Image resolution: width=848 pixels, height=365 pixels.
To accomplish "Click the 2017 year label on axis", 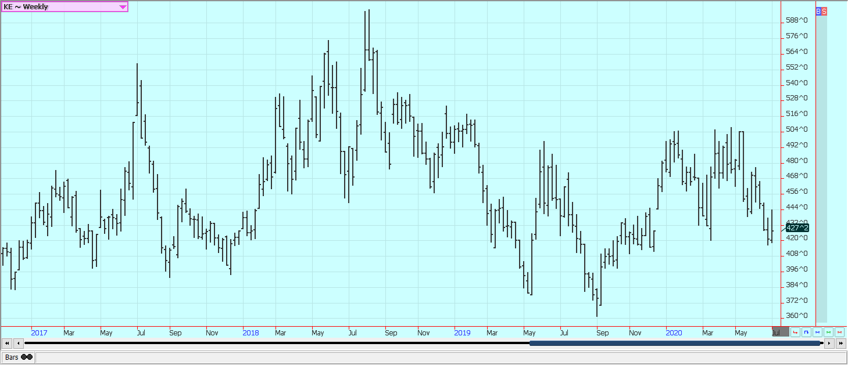I will pos(40,333).
